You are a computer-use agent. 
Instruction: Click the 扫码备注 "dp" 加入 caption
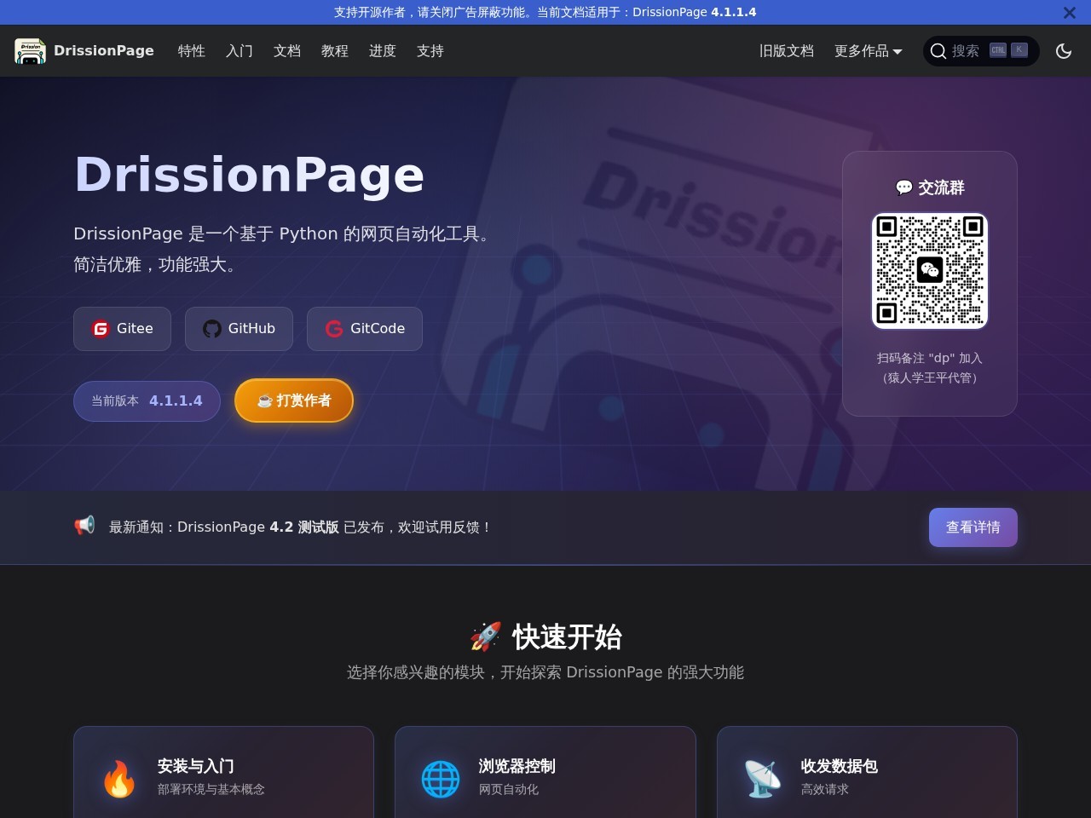click(x=930, y=359)
